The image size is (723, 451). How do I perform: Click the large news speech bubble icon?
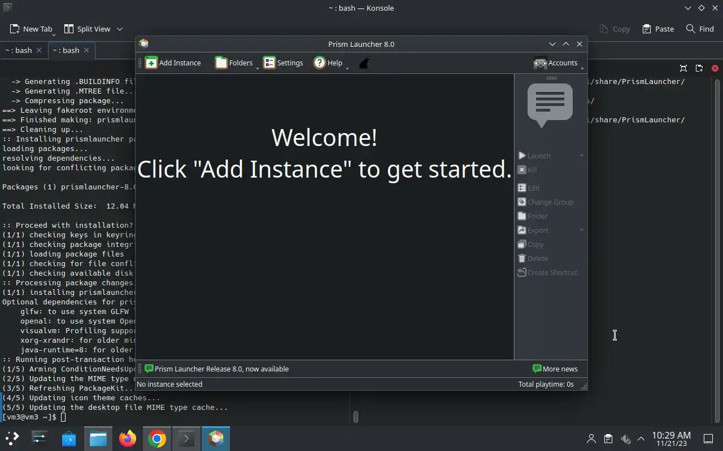click(550, 105)
